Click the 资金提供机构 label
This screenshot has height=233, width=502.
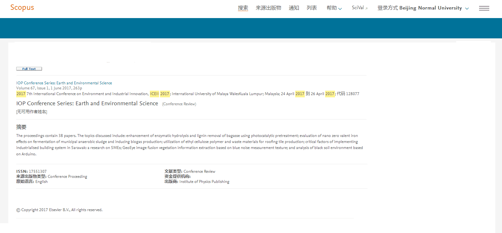coord(177,177)
